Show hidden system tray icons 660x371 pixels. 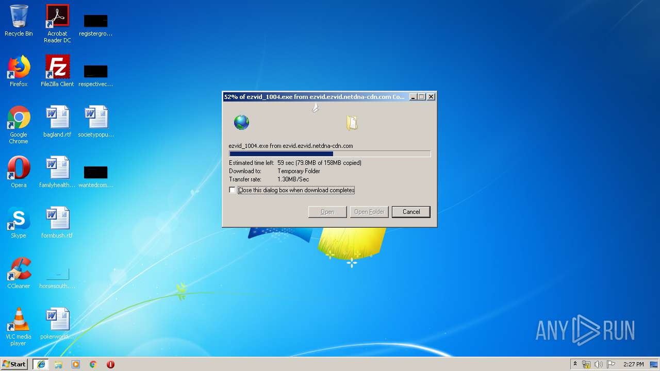tap(575, 364)
